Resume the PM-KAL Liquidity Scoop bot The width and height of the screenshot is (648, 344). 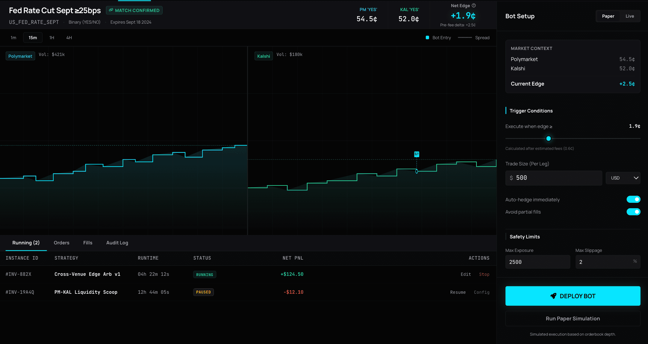(x=458, y=292)
